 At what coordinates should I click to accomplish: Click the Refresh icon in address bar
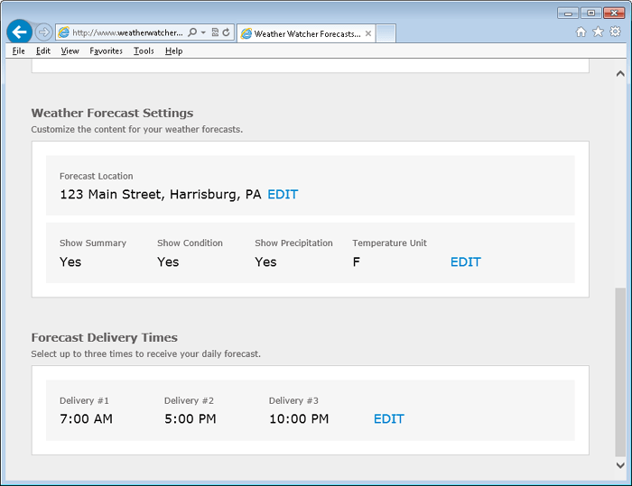tap(226, 32)
